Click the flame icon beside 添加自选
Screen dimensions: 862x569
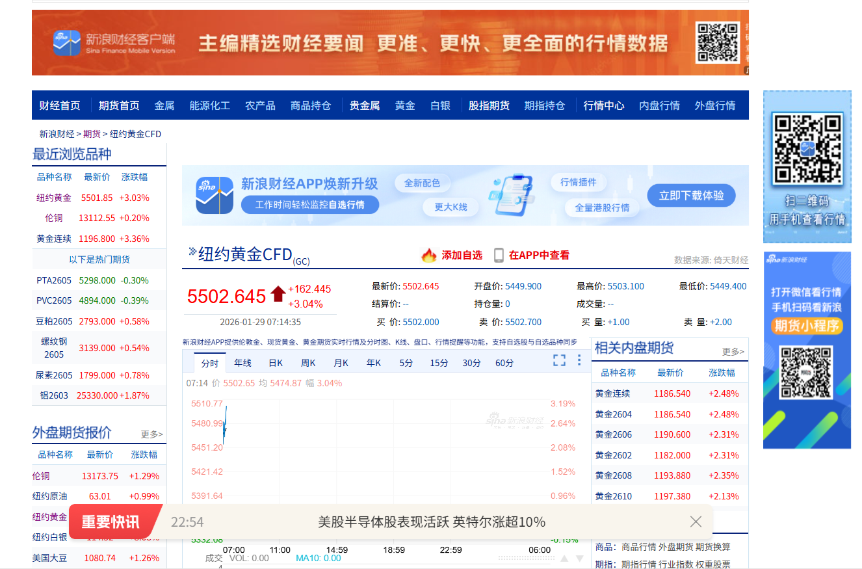429,255
